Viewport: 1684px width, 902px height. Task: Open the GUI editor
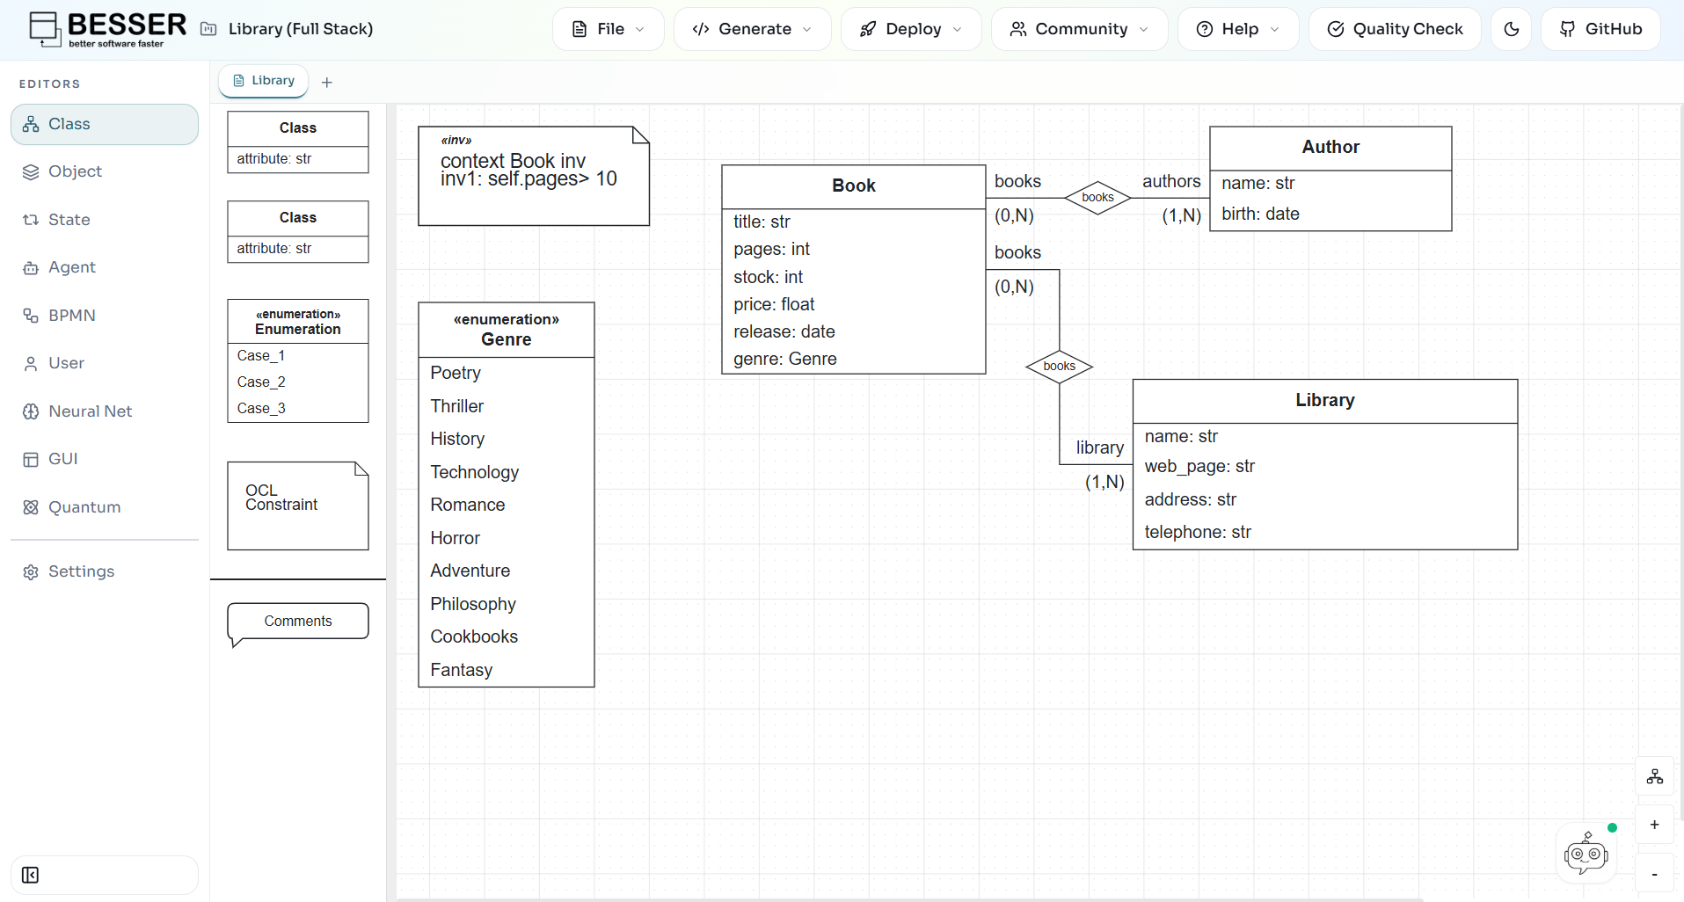(105, 459)
